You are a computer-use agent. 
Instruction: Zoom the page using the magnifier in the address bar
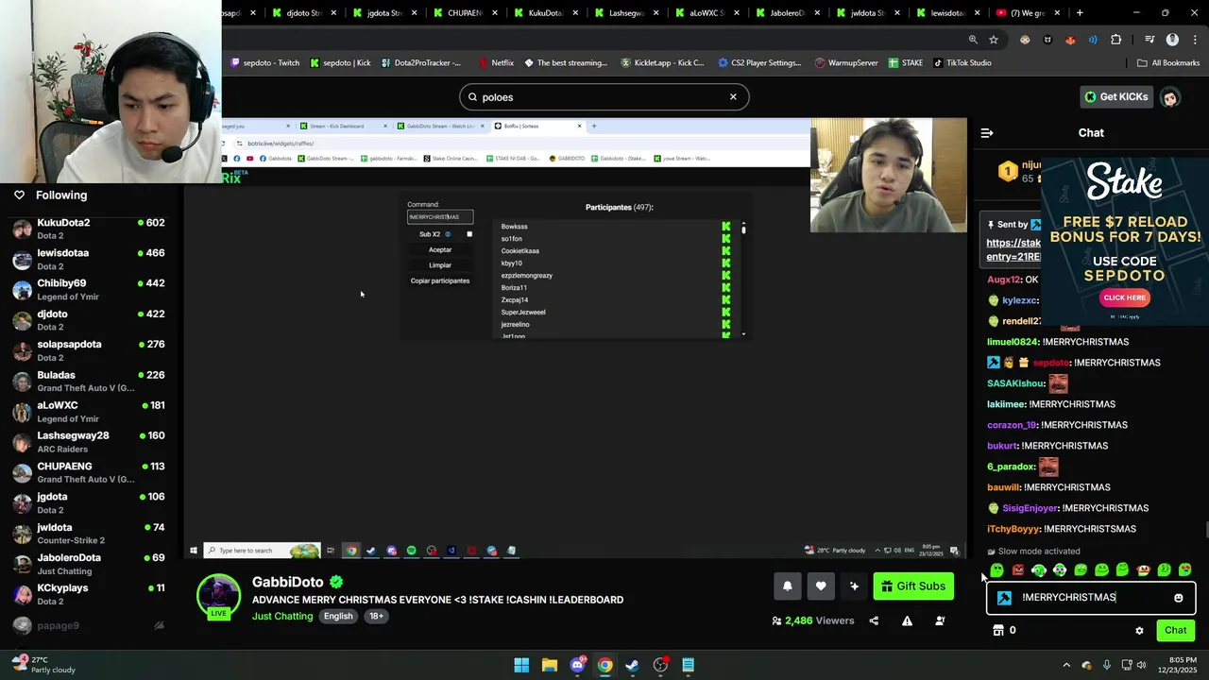tap(973, 40)
